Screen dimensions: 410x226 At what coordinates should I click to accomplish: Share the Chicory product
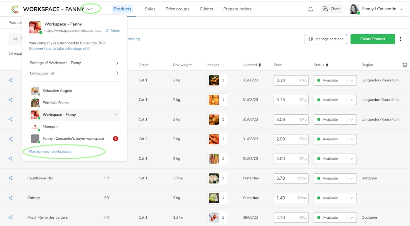(11, 198)
